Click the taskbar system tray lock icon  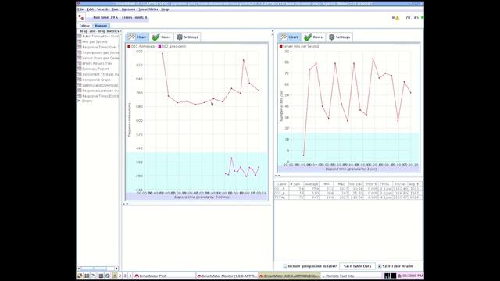pos(399,276)
